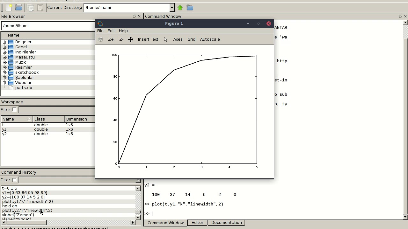Viewport: 408px width, 229px height.
Task: Zoom in with Z+ in Figure 1
Action: coord(111,39)
